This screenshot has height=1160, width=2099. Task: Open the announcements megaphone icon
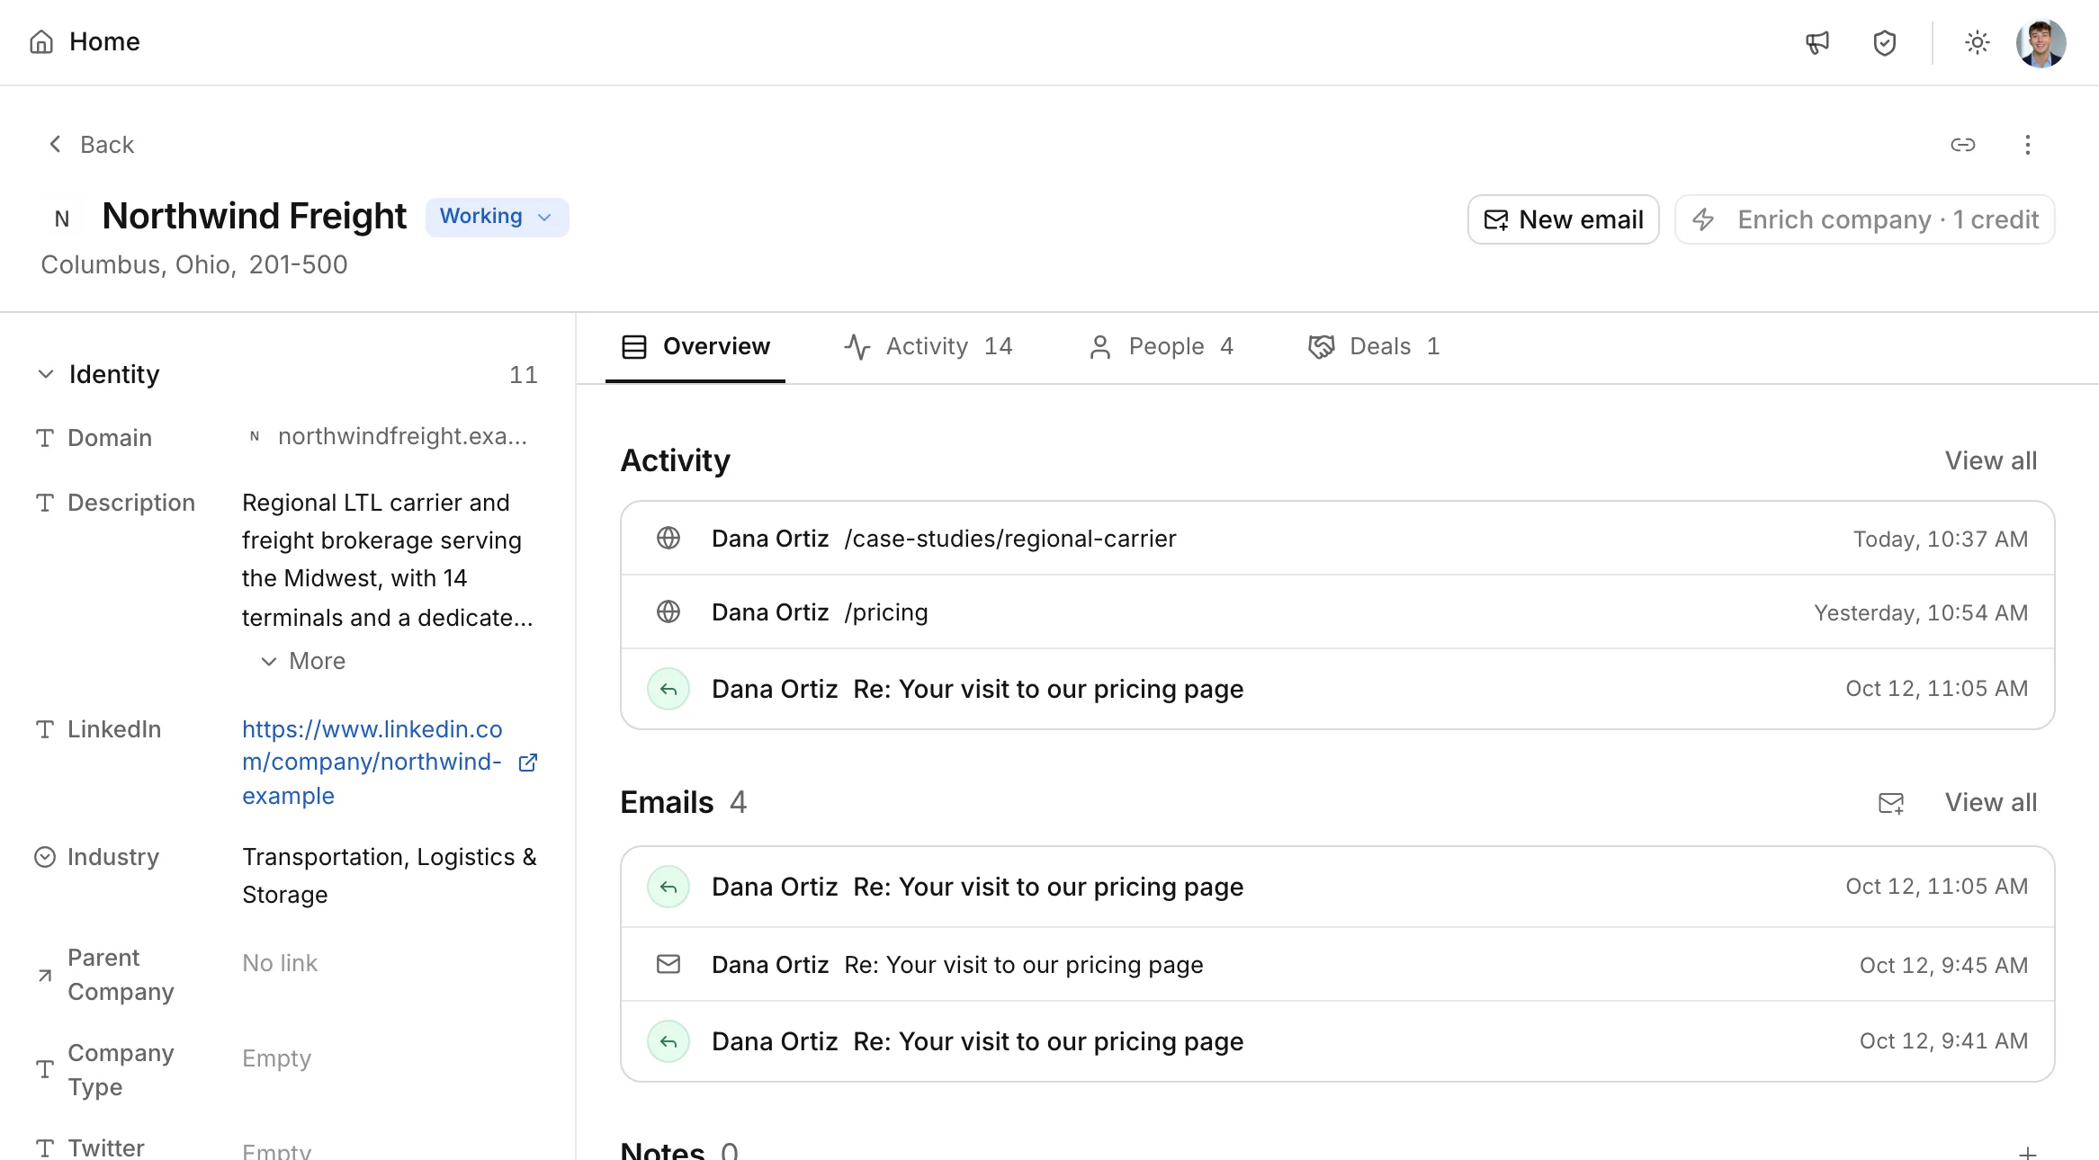coord(1817,42)
